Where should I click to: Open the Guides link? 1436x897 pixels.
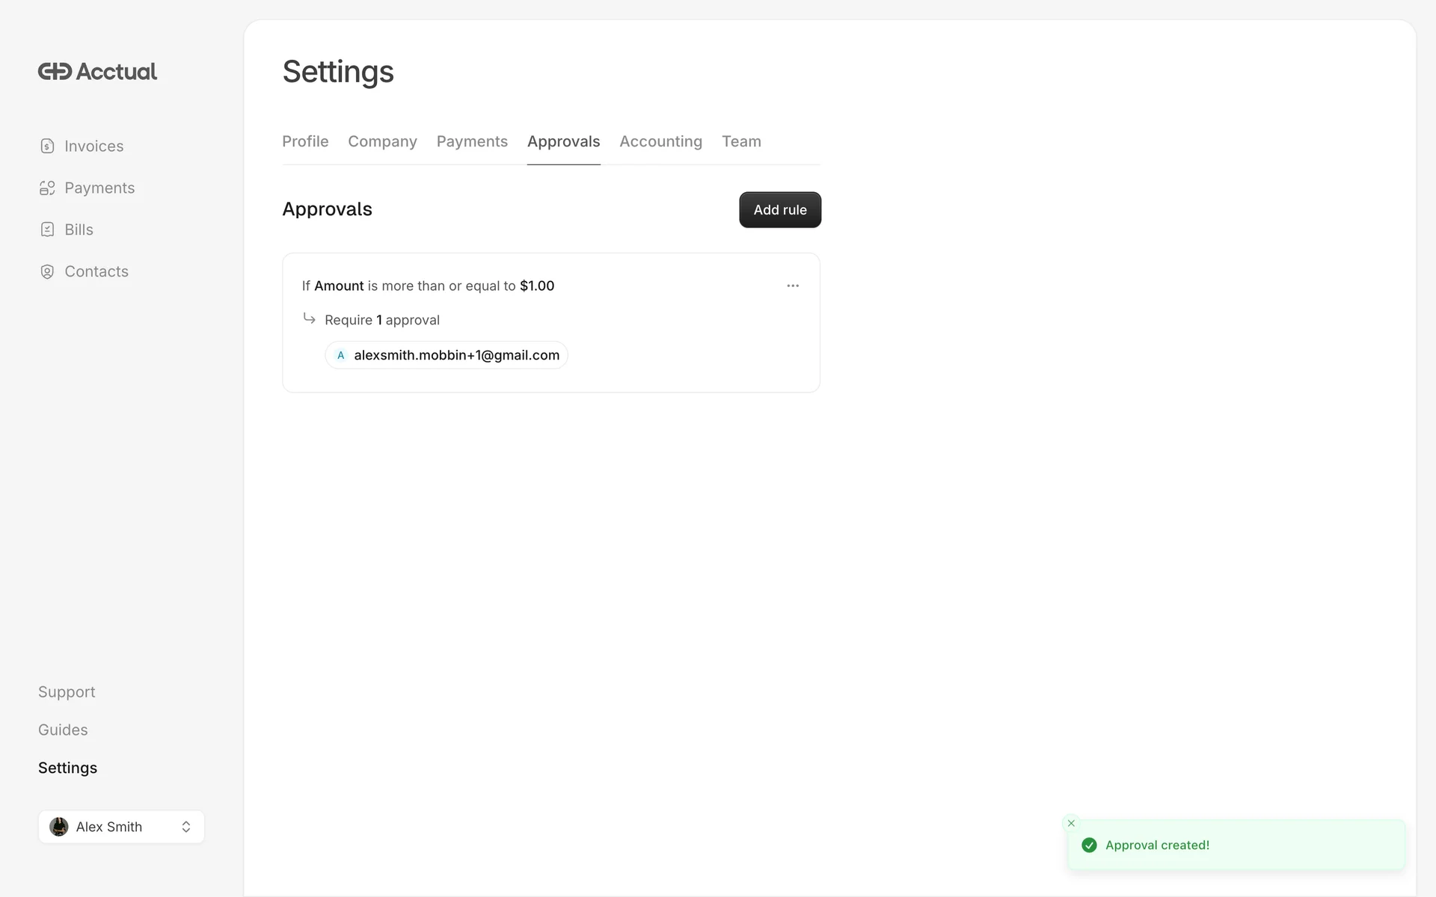pyautogui.click(x=63, y=730)
